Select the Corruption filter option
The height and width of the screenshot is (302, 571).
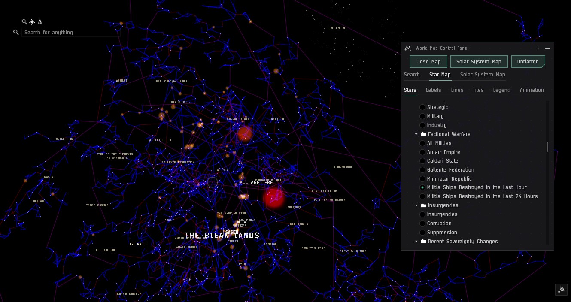point(423,223)
